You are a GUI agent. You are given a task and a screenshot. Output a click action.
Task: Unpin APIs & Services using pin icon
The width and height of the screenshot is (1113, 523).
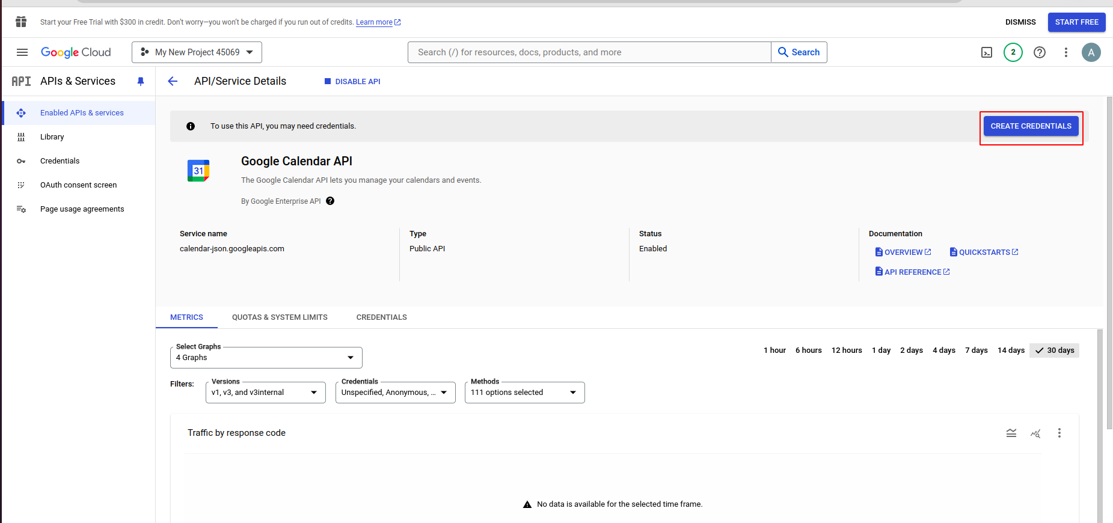point(141,81)
